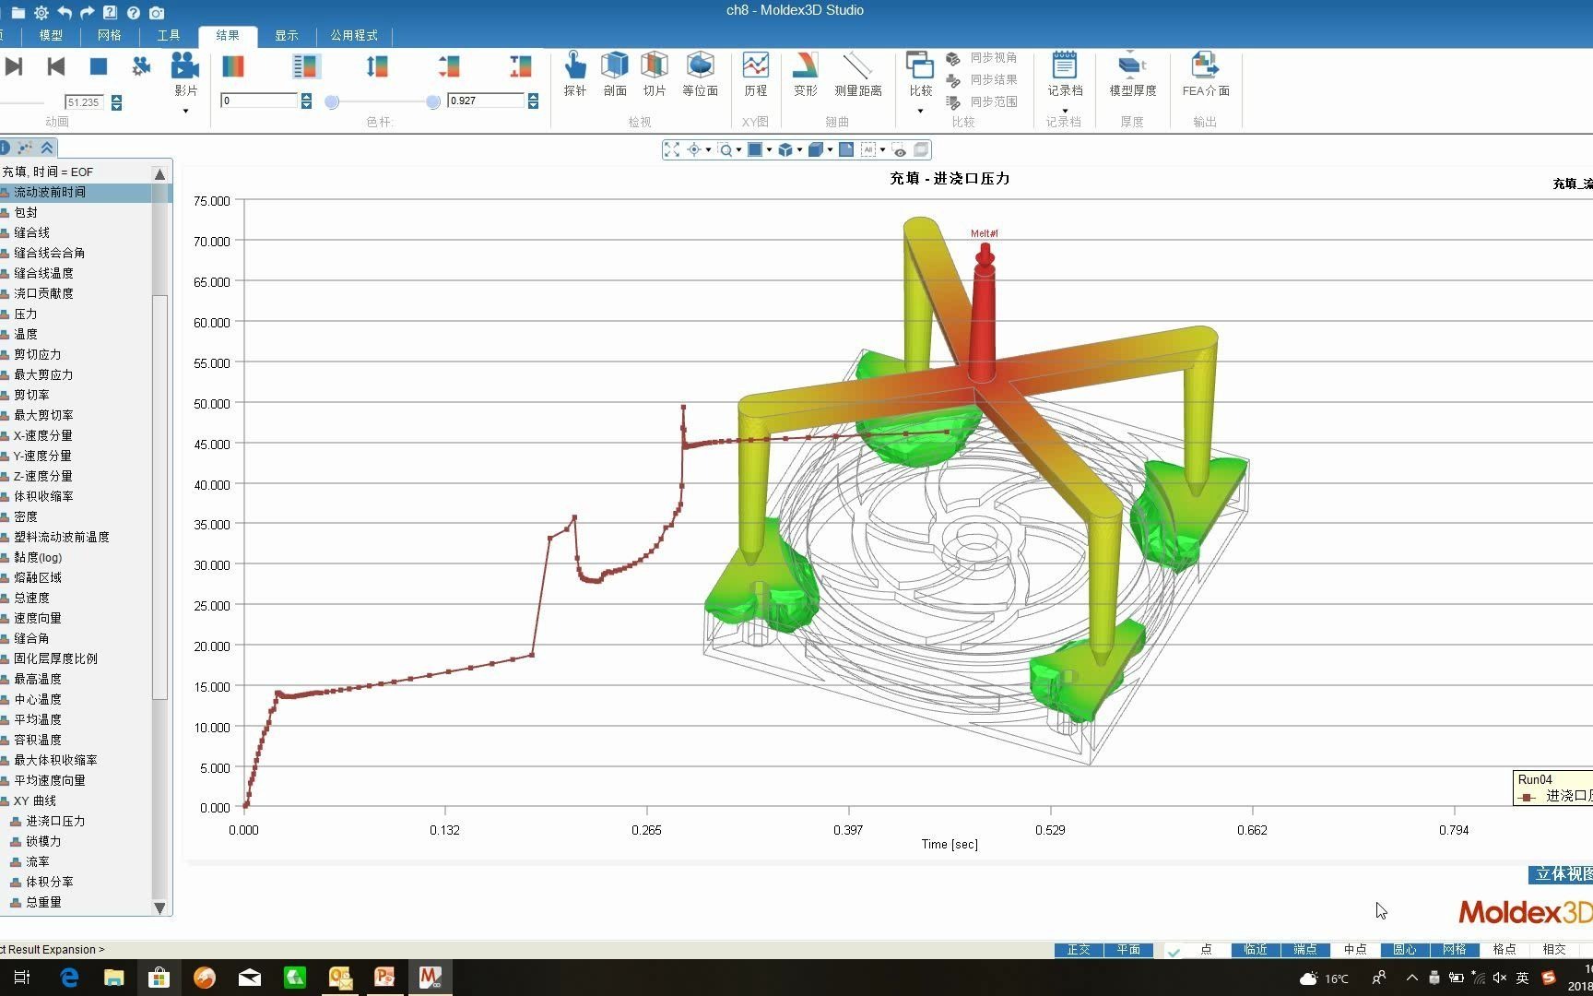1593x996 pixels.
Task: Choose the 测量距离 measure distance tool
Action: click(858, 74)
